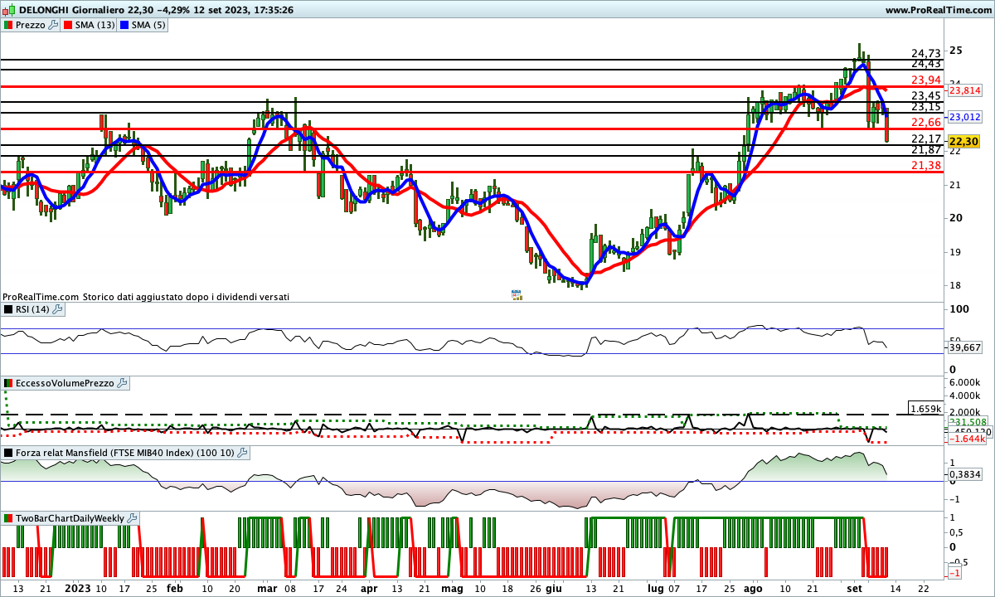
Task: Click the Storico dati aggiustato dividend notice text
Action: (x=186, y=296)
